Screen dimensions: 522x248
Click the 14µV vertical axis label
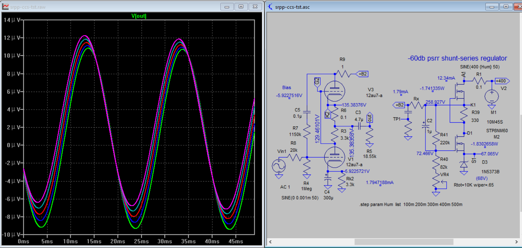12,20
